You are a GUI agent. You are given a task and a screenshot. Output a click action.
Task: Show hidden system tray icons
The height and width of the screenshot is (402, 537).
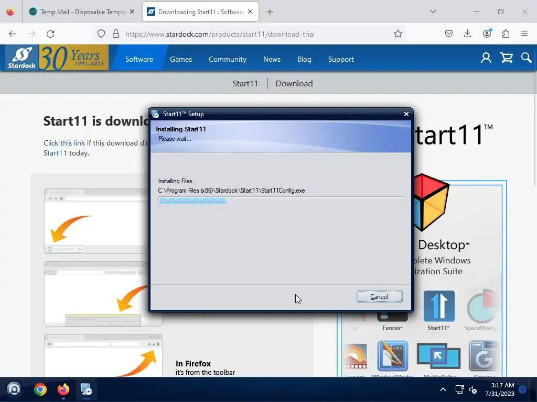tap(443, 389)
